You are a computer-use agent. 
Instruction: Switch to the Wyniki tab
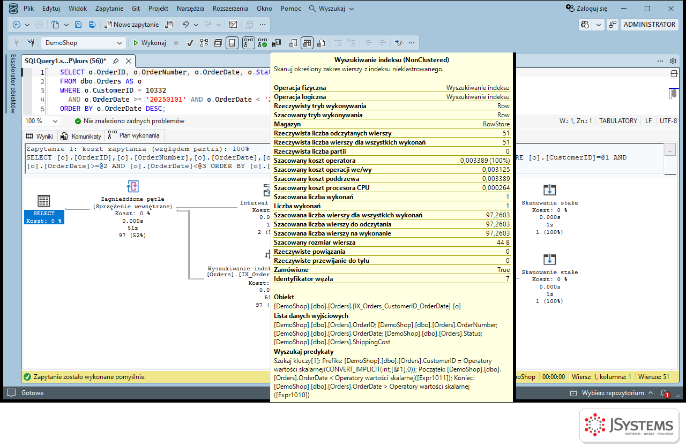click(x=40, y=136)
